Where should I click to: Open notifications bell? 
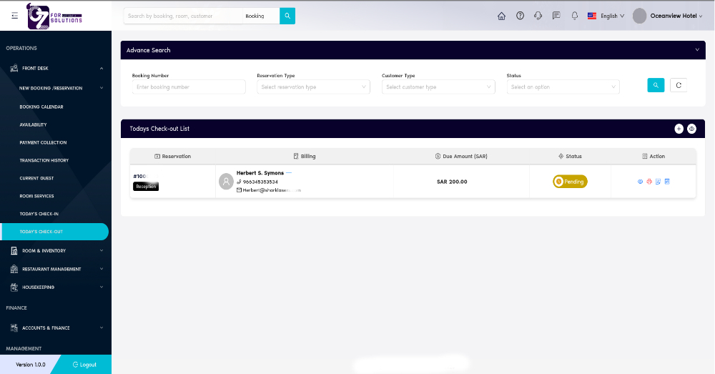pos(575,16)
